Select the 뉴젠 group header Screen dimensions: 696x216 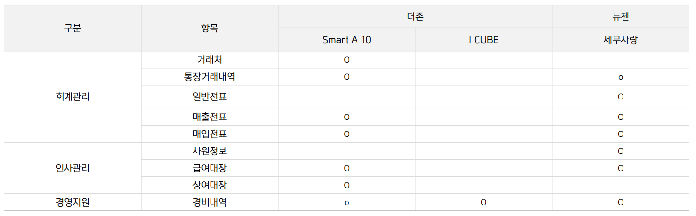click(x=620, y=17)
